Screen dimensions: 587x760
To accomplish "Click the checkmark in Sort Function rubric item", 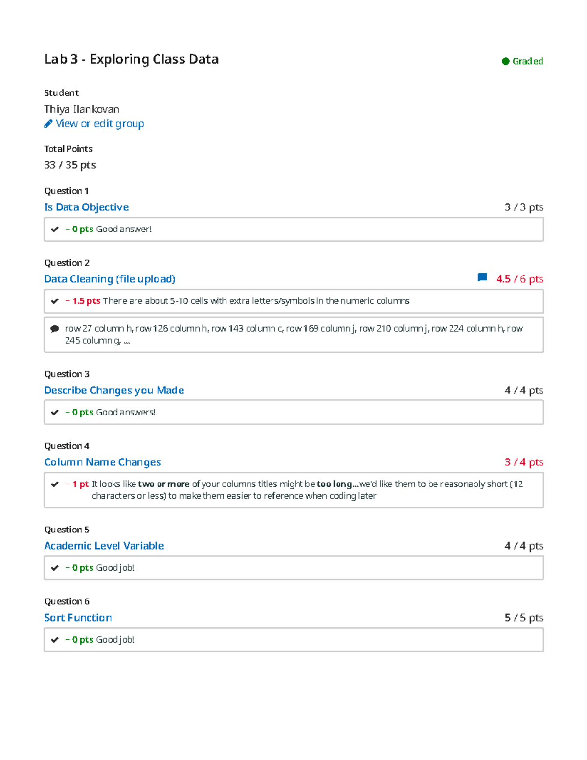I will (x=55, y=640).
